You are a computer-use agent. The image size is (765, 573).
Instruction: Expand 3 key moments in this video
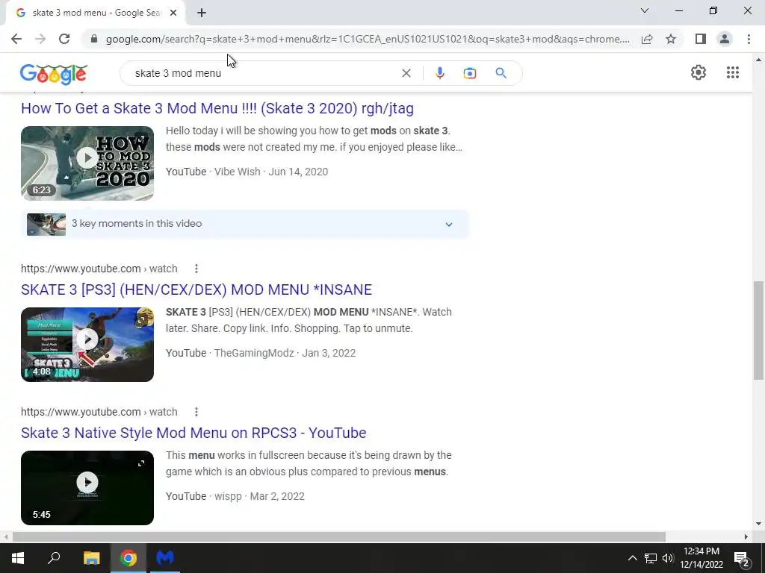(x=448, y=224)
